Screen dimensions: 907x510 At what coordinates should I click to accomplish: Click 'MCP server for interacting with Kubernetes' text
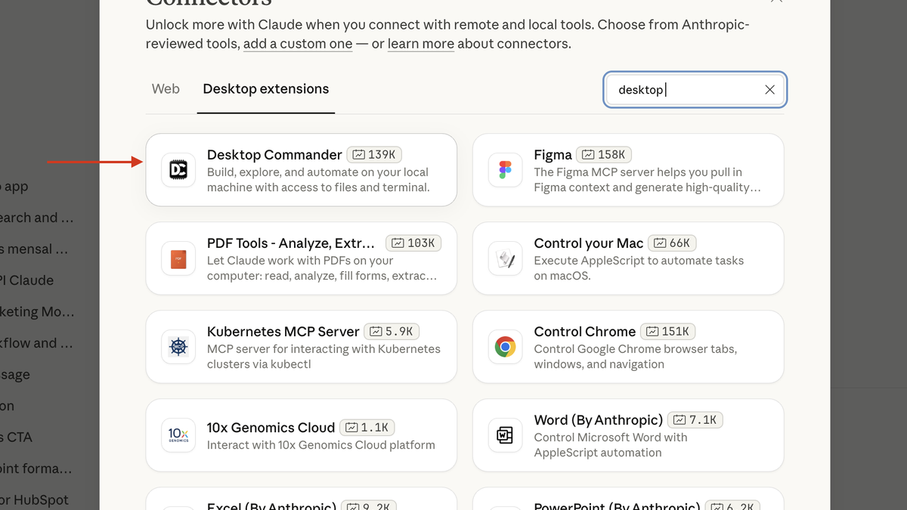point(323,357)
